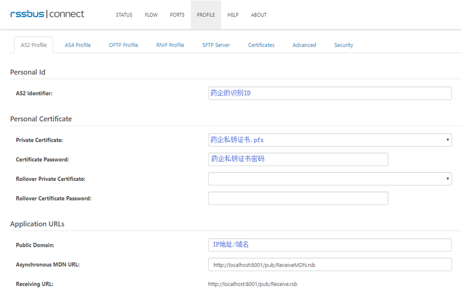Click the Private Certificate label

(x=39, y=140)
